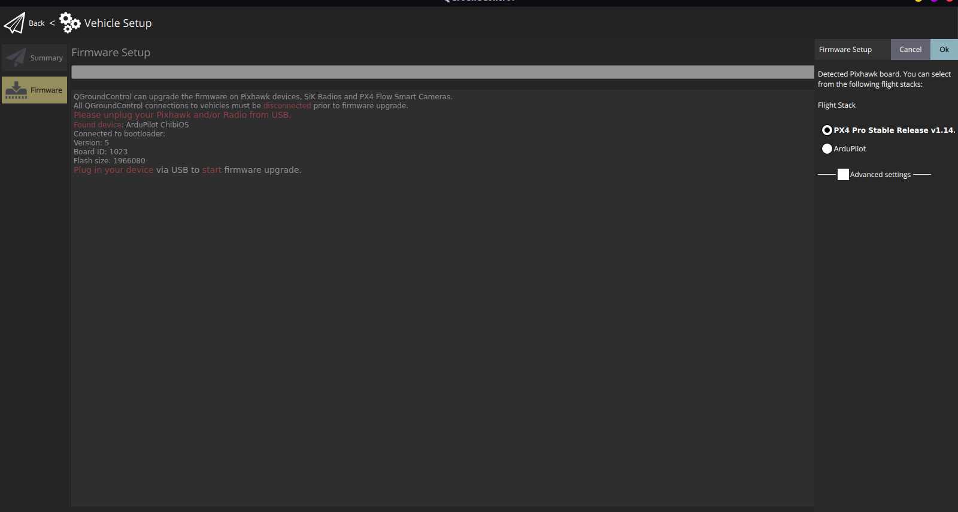Screen dimensions: 958x512
Task: Click 'Plug in your device via USB' line
Action: click(x=187, y=170)
